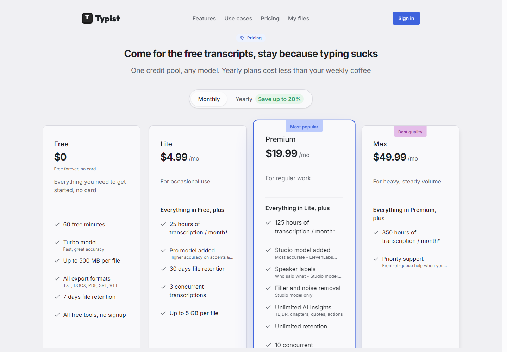Click checkmark beside Turbo model

click(x=57, y=242)
